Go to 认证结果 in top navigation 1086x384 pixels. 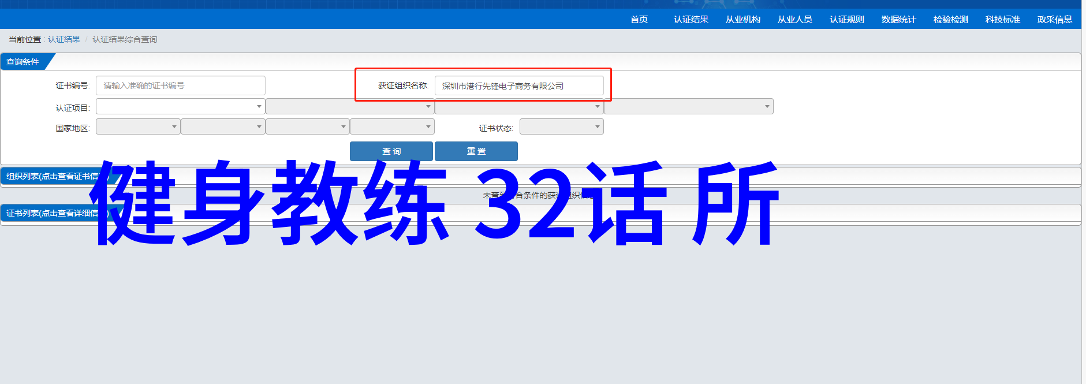tap(691, 20)
